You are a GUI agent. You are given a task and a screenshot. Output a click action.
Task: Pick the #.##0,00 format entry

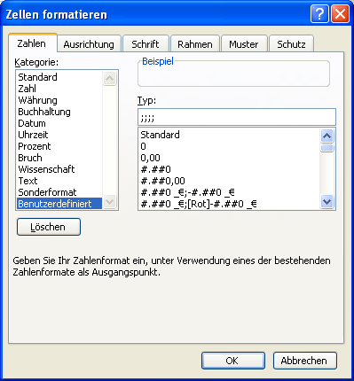162,181
